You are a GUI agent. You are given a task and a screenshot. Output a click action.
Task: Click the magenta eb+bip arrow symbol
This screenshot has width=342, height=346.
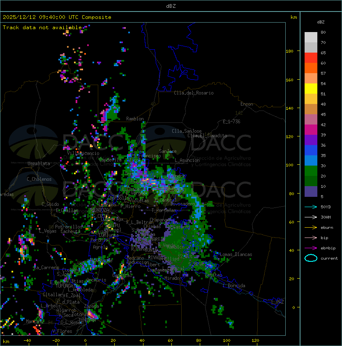click(311, 248)
